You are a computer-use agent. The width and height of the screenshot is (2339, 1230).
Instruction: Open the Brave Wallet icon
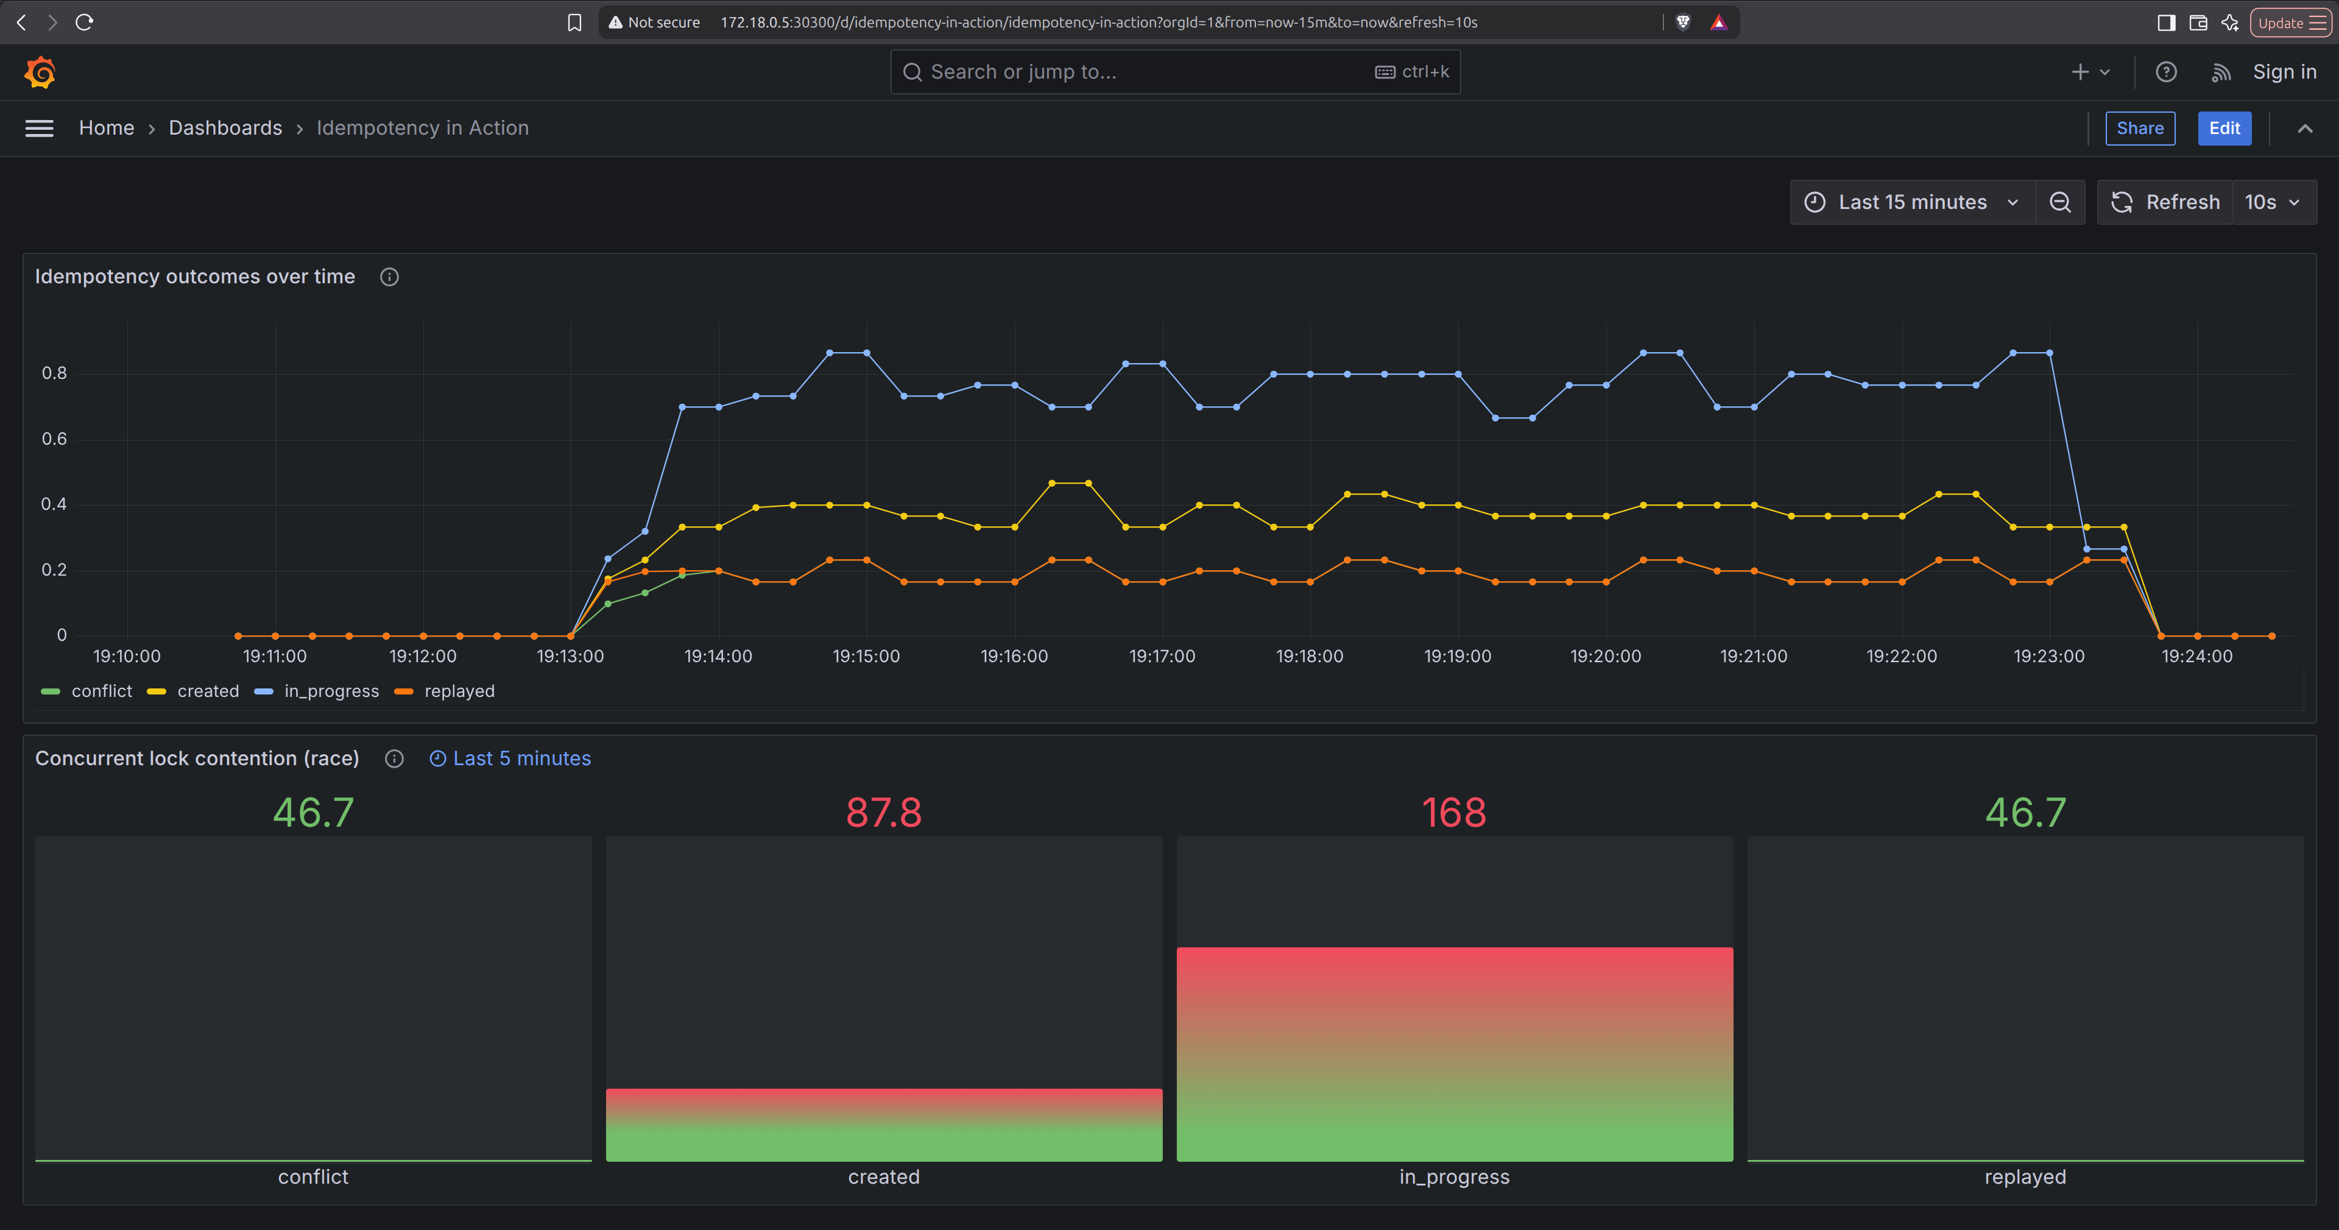point(2198,23)
